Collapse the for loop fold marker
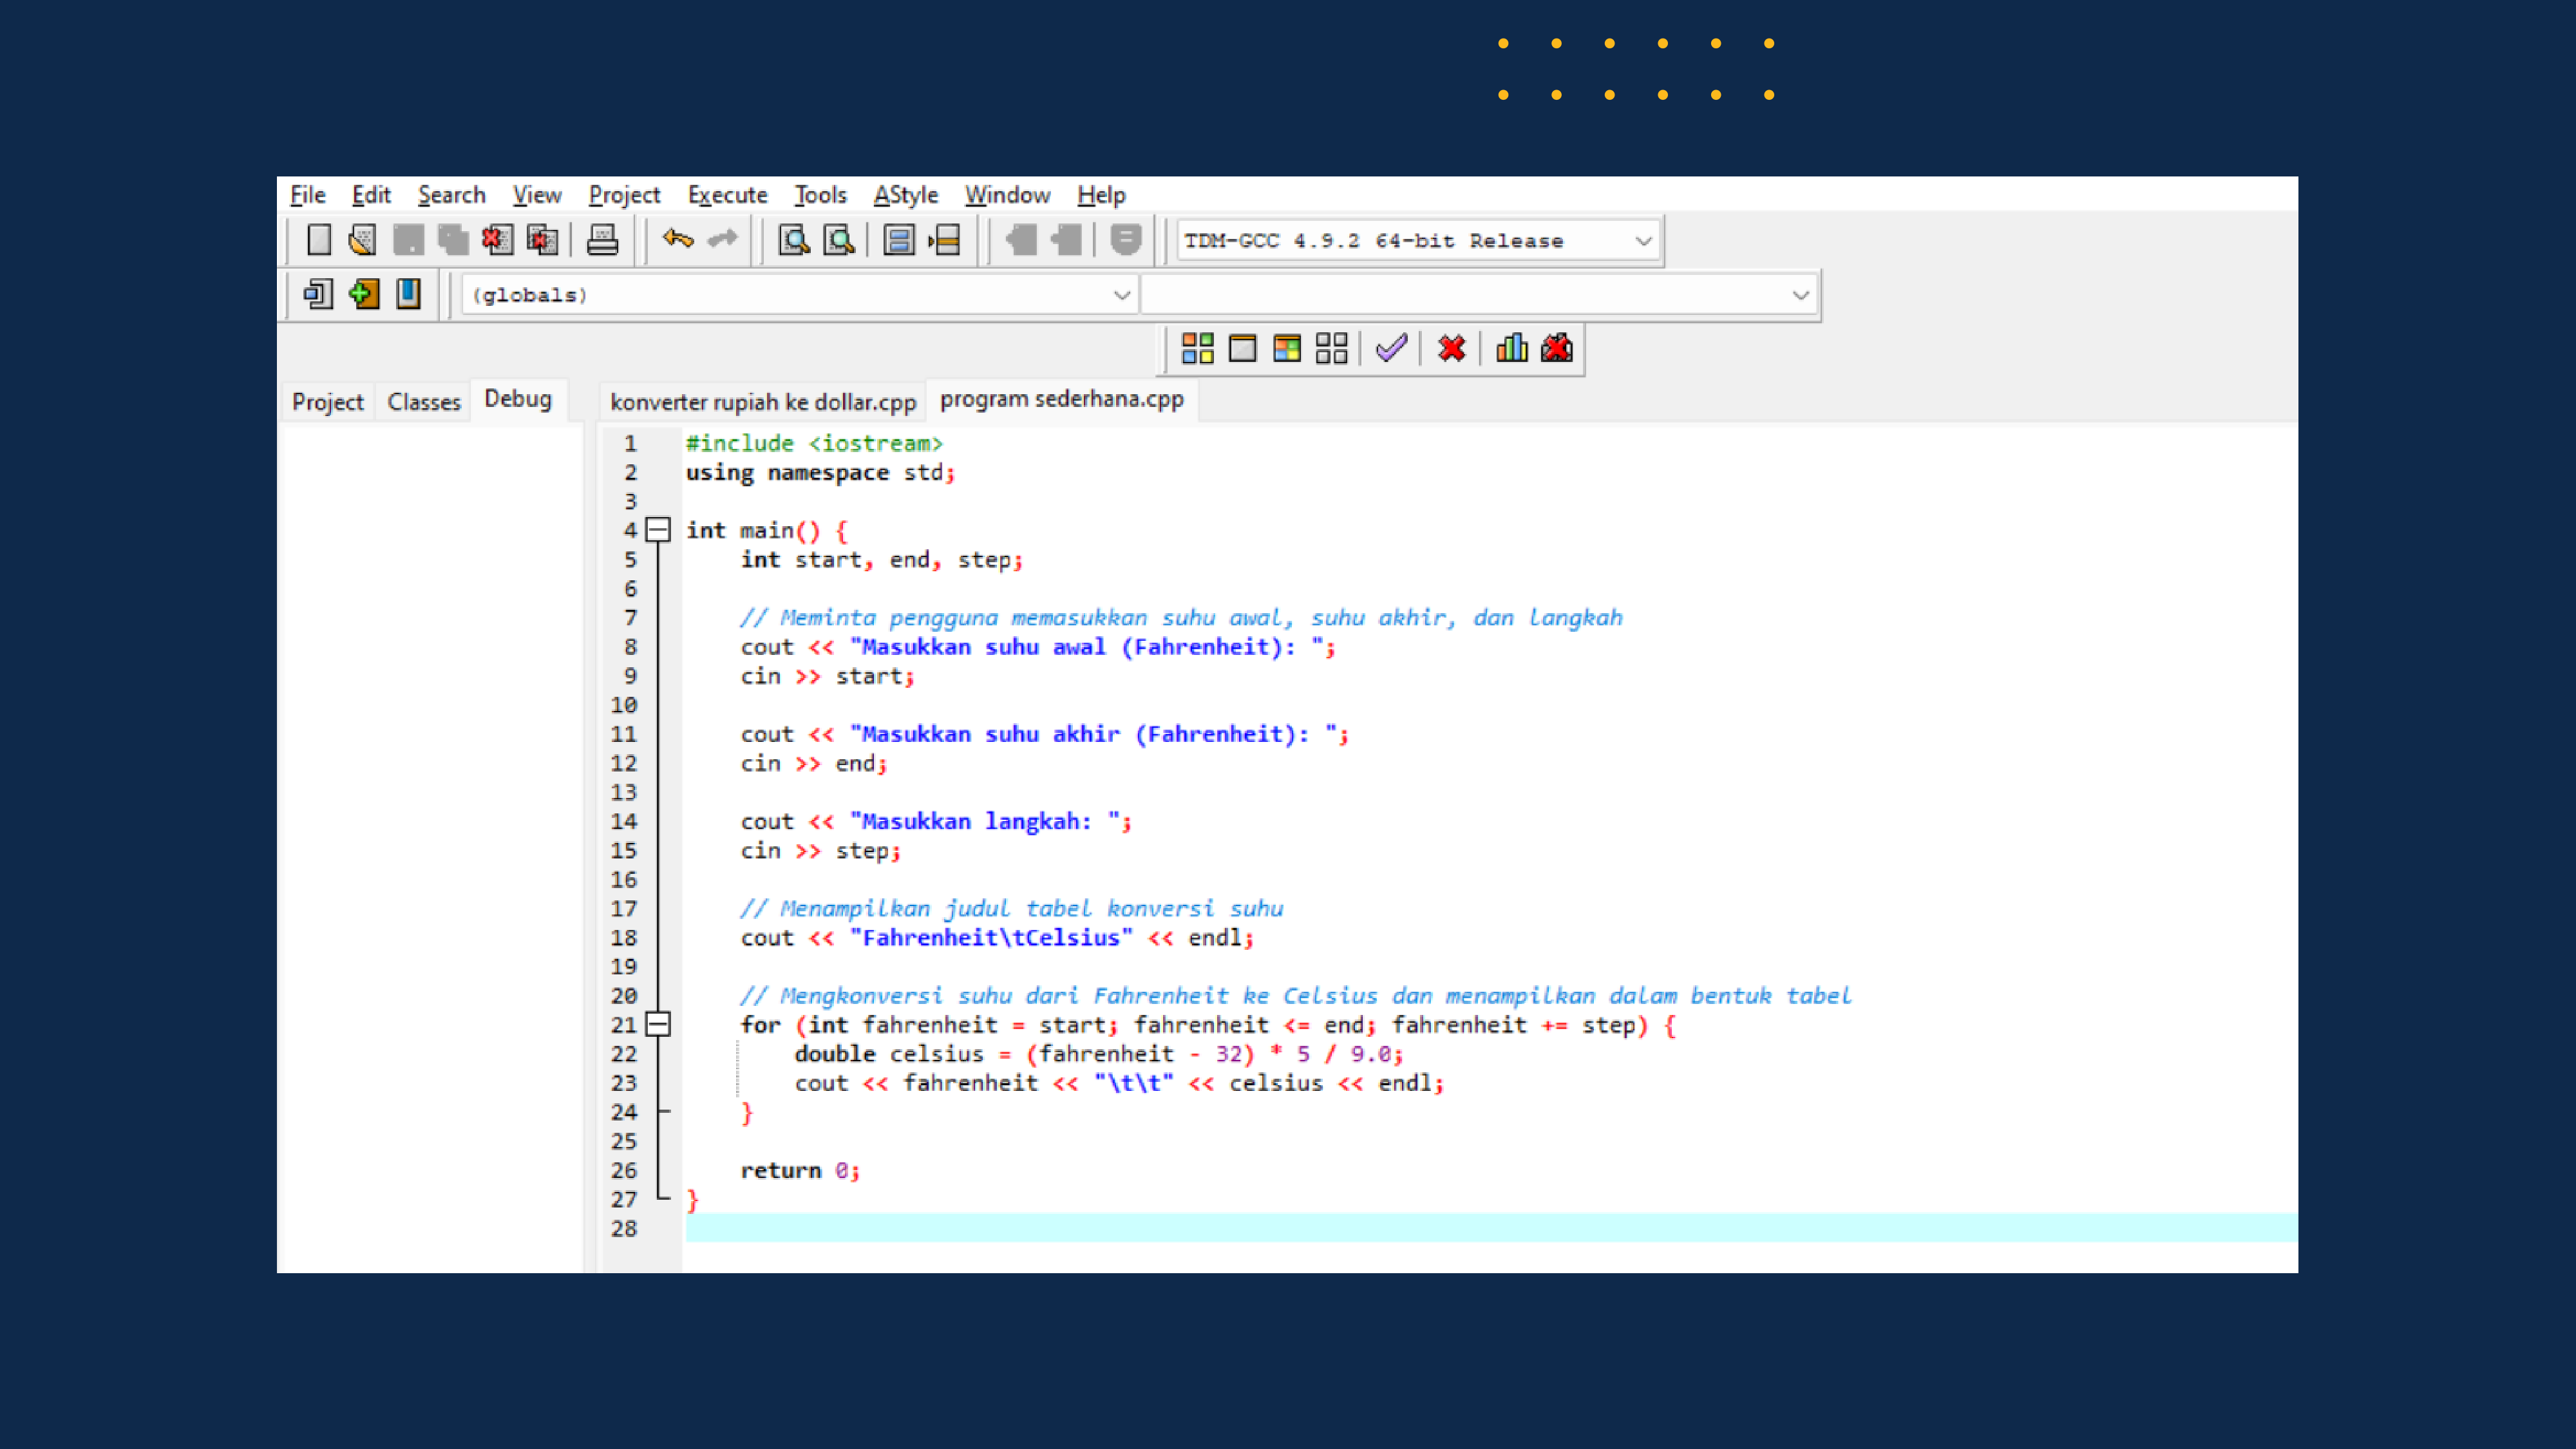 (x=658, y=1024)
